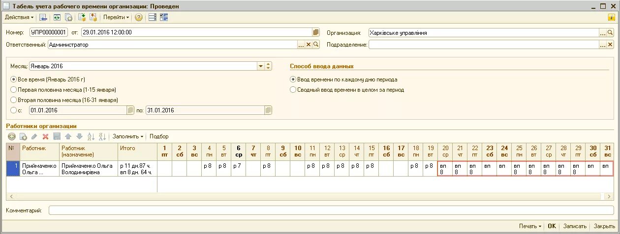Click the day 31 вс column header
The width and height of the screenshot is (620, 234).
click(607, 151)
